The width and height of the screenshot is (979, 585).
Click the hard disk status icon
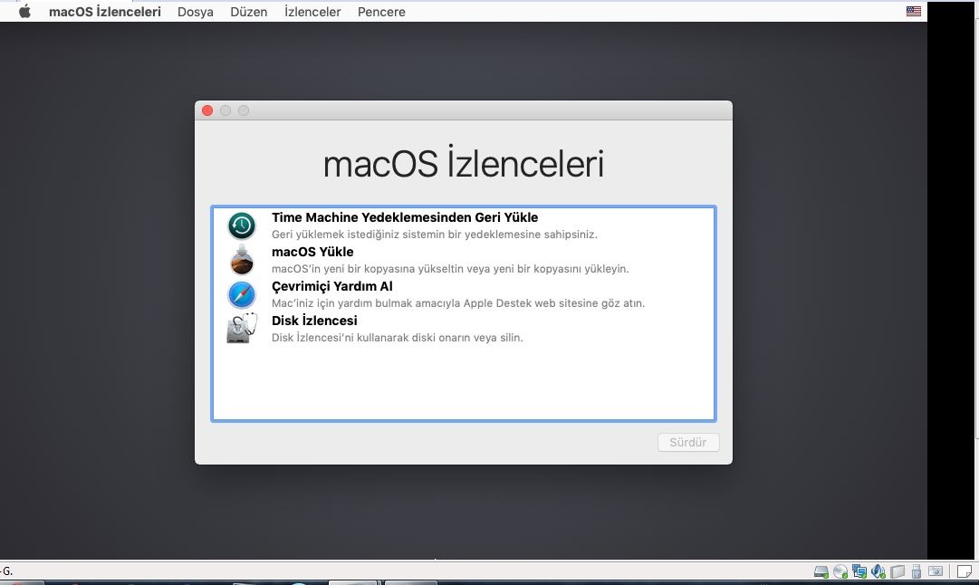[821, 571]
